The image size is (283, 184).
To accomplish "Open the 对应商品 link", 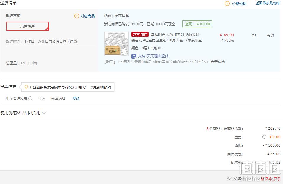I will pyautogui.click(x=87, y=16).
